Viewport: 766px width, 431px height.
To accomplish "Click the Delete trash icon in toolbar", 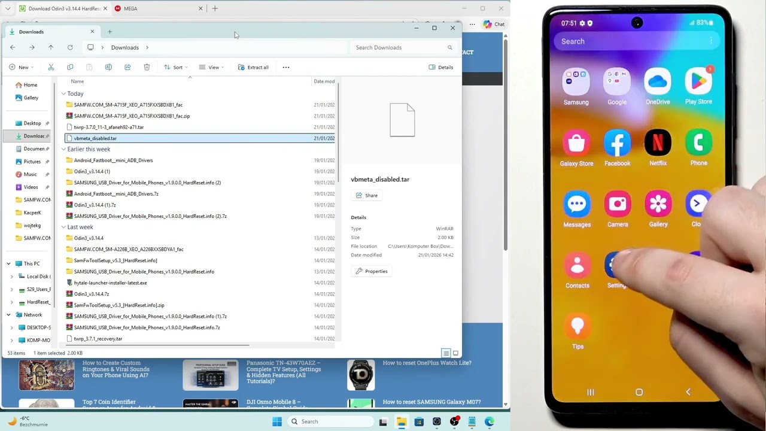I will (147, 67).
